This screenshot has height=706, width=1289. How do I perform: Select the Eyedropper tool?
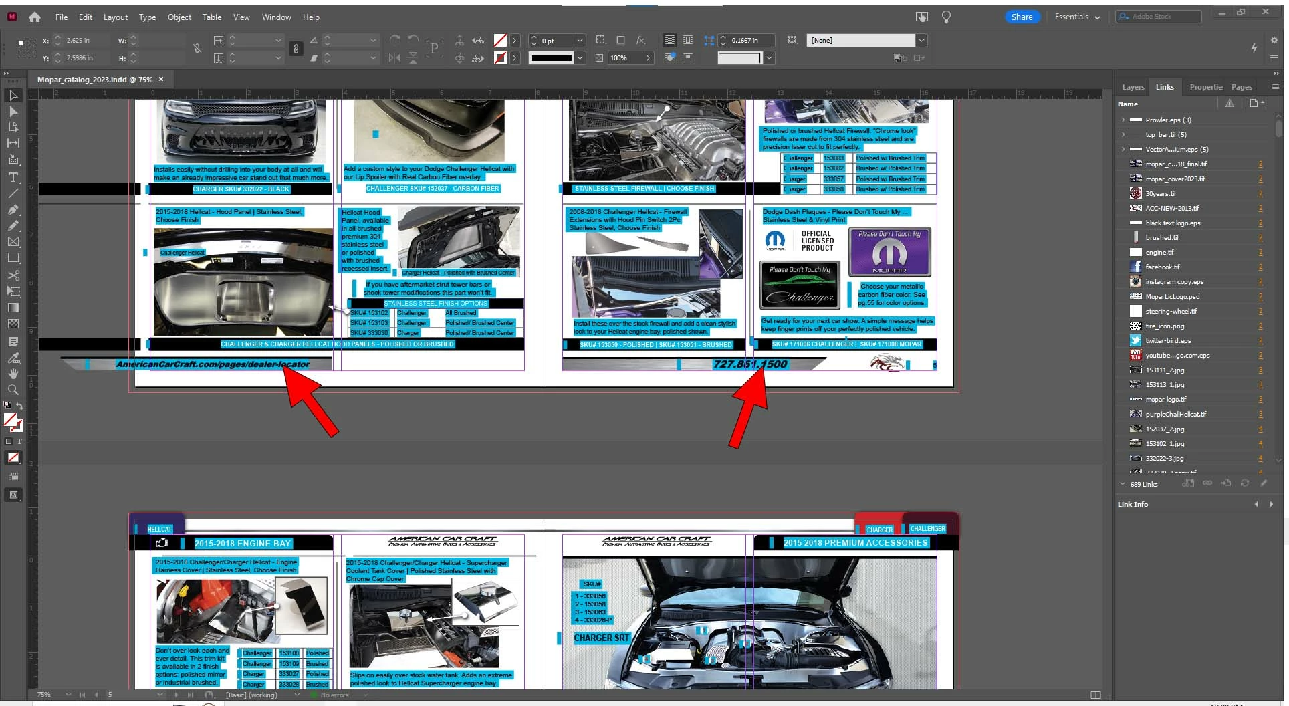click(x=13, y=358)
